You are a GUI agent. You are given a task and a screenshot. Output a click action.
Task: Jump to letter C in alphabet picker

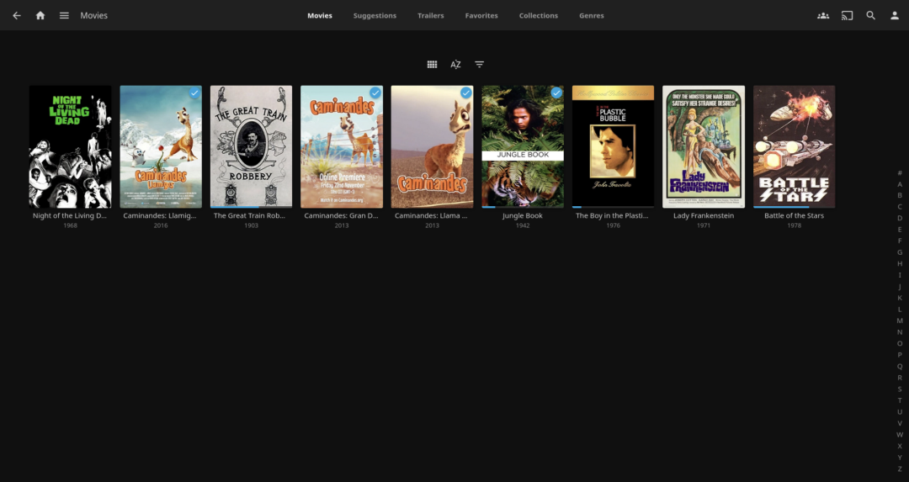pyautogui.click(x=900, y=207)
